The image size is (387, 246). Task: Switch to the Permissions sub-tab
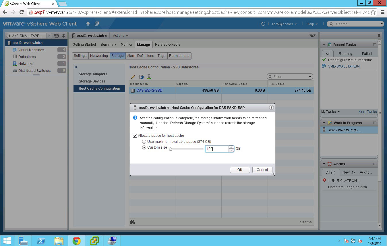click(179, 56)
